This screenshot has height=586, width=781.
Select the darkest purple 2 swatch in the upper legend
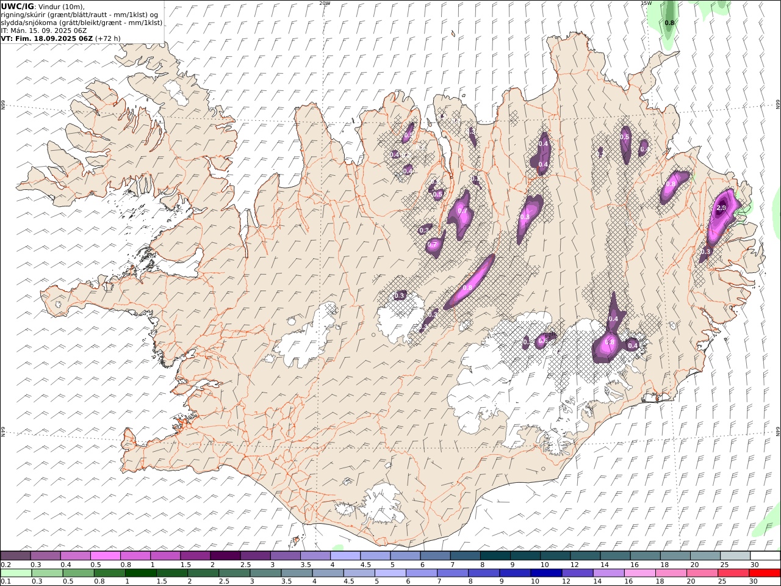[225, 555]
